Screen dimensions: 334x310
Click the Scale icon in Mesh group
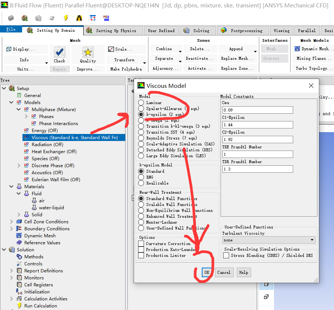pyautogui.click(x=111, y=49)
